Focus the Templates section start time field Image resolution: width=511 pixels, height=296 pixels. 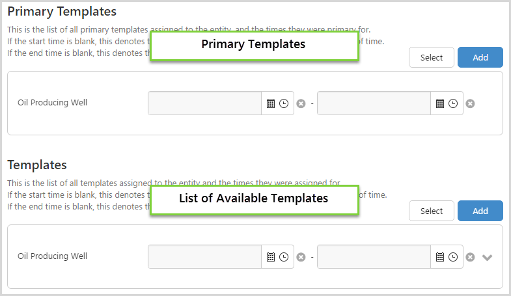click(x=205, y=257)
